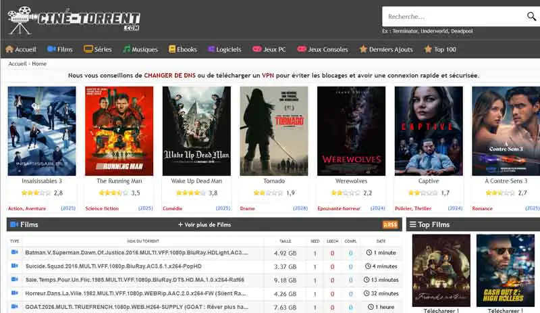Open the RSS feed icon
The image size is (540, 313).
[x=390, y=224]
